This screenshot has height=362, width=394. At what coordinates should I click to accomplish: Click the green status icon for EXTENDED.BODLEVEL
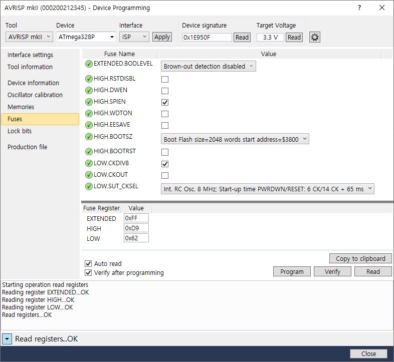(89, 64)
